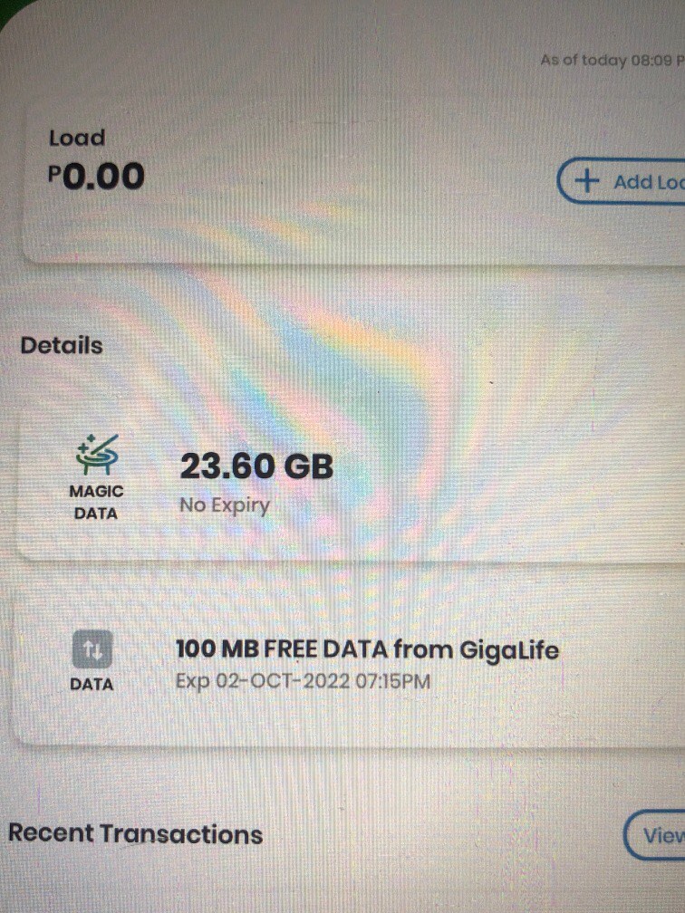Tap the MAGIC DATA caption under the icon

coord(95,501)
